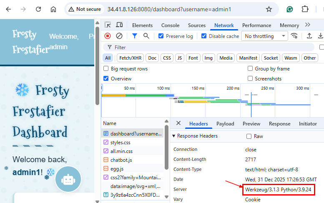Collapse the Response Headers section
Viewport: 324px width, 203px height.
[174, 136]
